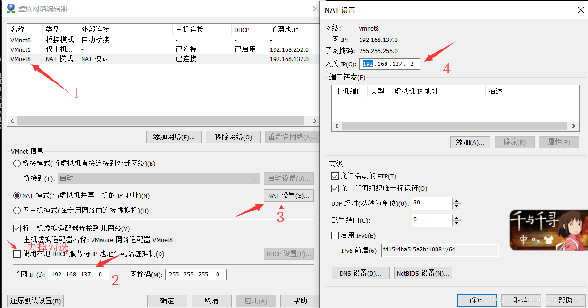Click 取消 in NAT 设置 dialog
The image size is (588, 308).
coord(521,300)
